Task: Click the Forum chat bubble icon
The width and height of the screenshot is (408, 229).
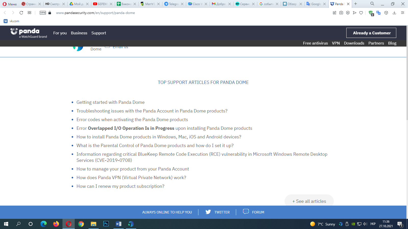Action: point(246,211)
